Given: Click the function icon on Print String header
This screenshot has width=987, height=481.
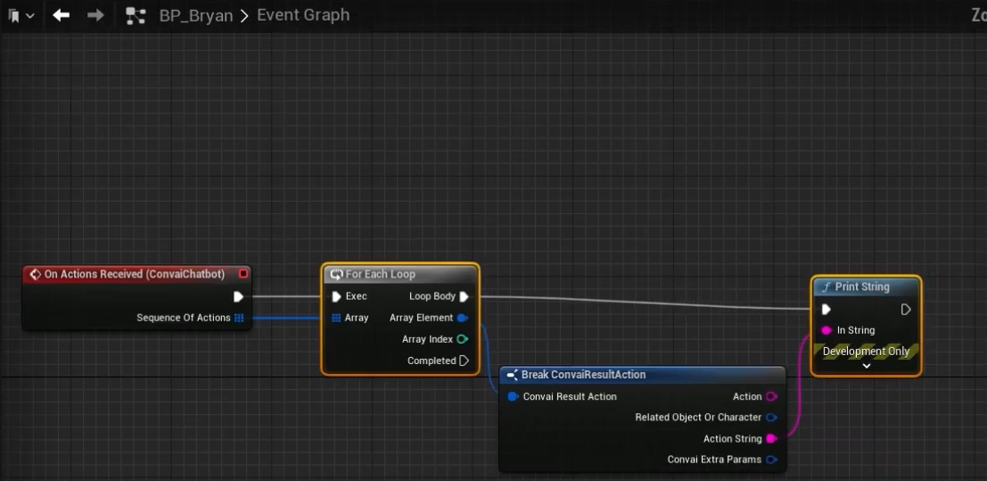Looking at the screenshot, I should pos(826,286).
